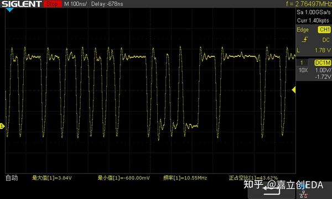332x199 pixels.
Task: Click the SIGLENT logo
Action: point(22,4)
